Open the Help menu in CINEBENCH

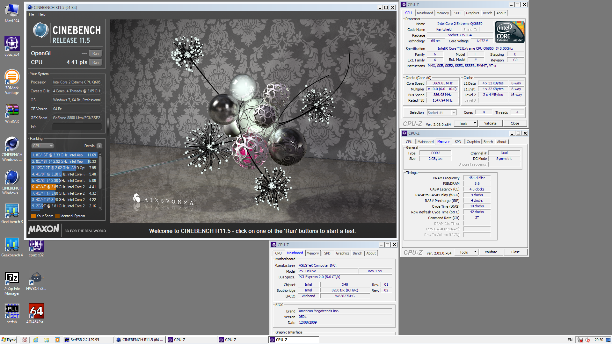pyautogui.click(x=42, y=14)
